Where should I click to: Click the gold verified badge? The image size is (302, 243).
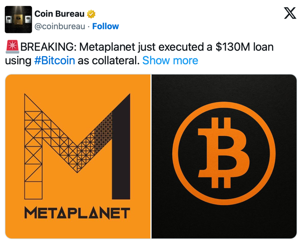tap(91, 14)
